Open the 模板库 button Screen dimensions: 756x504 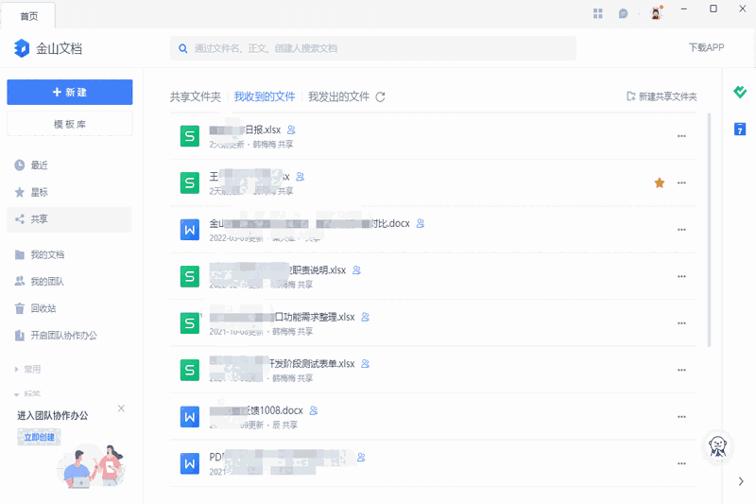69,124
